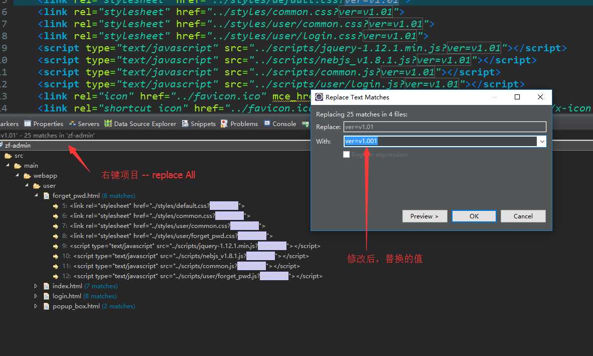Click the Cancel button

coord(523,216)
